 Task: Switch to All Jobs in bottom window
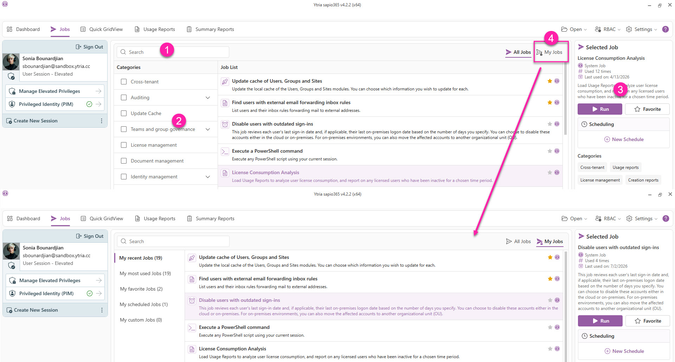[518, 241]
